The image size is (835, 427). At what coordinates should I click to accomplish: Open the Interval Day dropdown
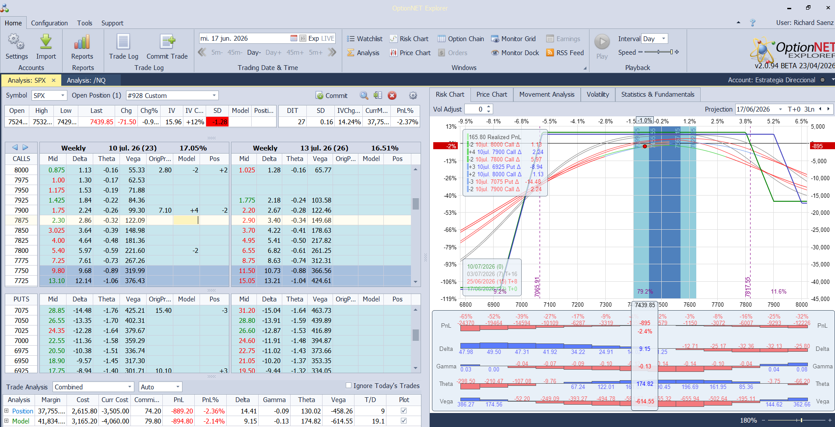[x=663, y=38]
